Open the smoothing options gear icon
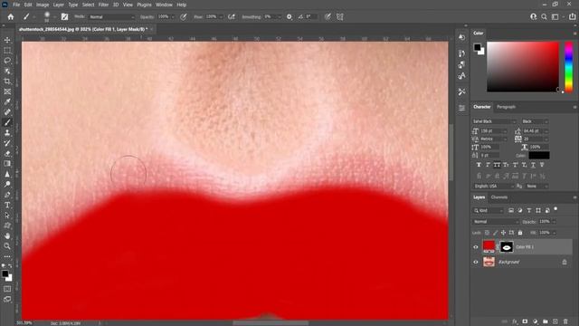The width and height of the screenshot is (579, 326). click(289, 17)
